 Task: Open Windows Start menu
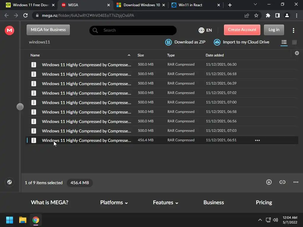(9, 220)
